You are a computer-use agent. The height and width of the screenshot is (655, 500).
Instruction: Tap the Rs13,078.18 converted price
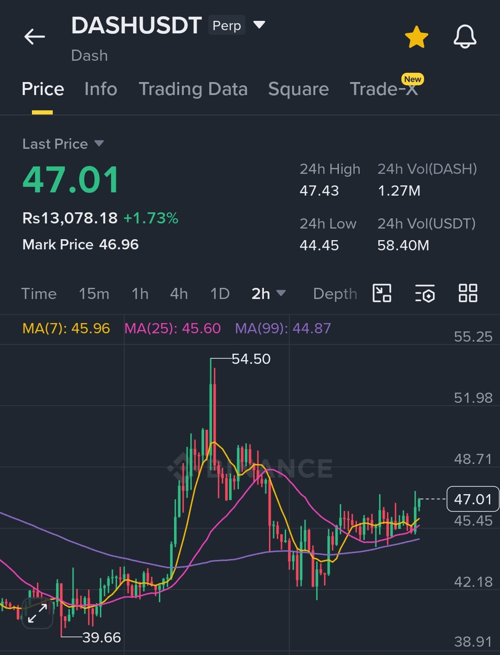[x=70, y=218]
